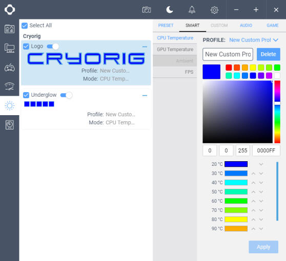This screenshot has width=286, height=261.
Task: Select the 40 °C cyan color bar
Action: pos(236,183)
